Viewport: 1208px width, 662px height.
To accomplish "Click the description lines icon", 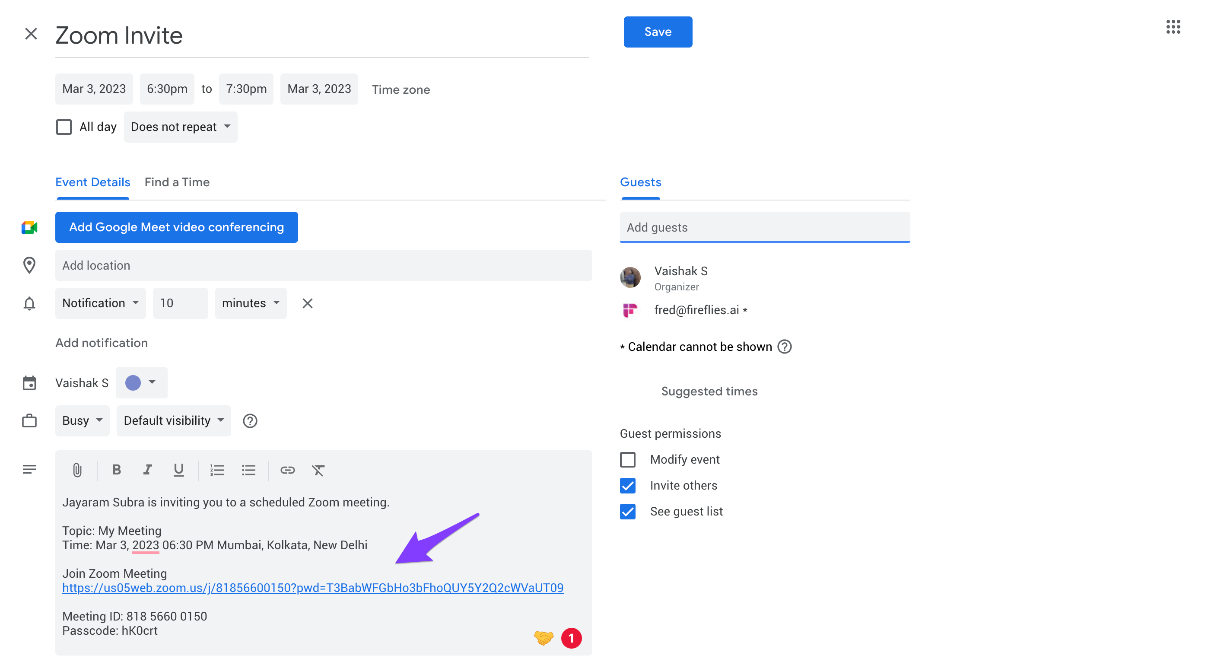I will click(29, 470).
